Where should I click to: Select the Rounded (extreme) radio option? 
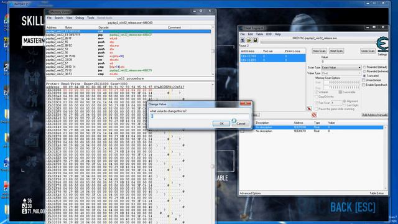pyautogui.click(x=364, y=72)
